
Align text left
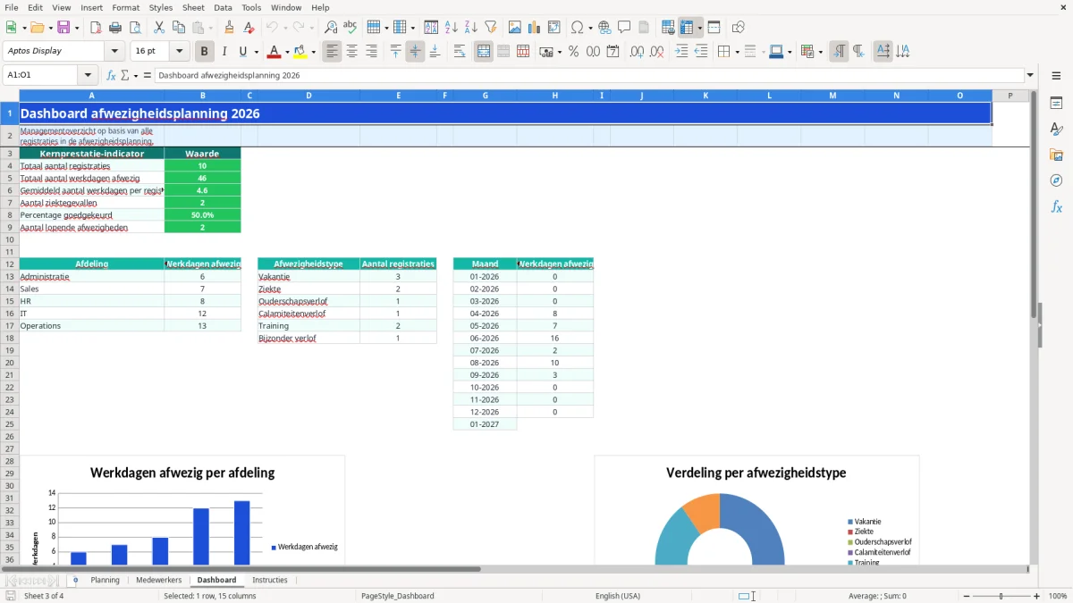(x=332, y=52)
